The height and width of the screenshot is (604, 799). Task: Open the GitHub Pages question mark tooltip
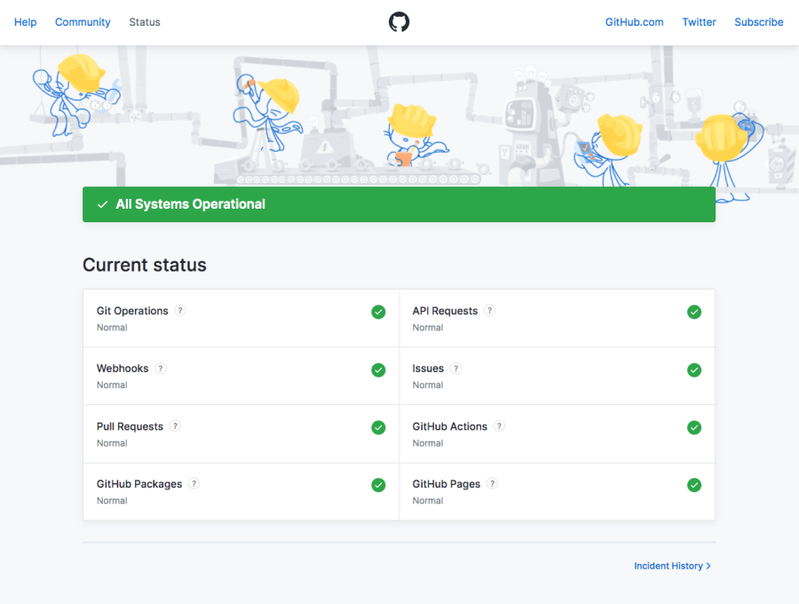pyautogui.click(x=493, y=483)
